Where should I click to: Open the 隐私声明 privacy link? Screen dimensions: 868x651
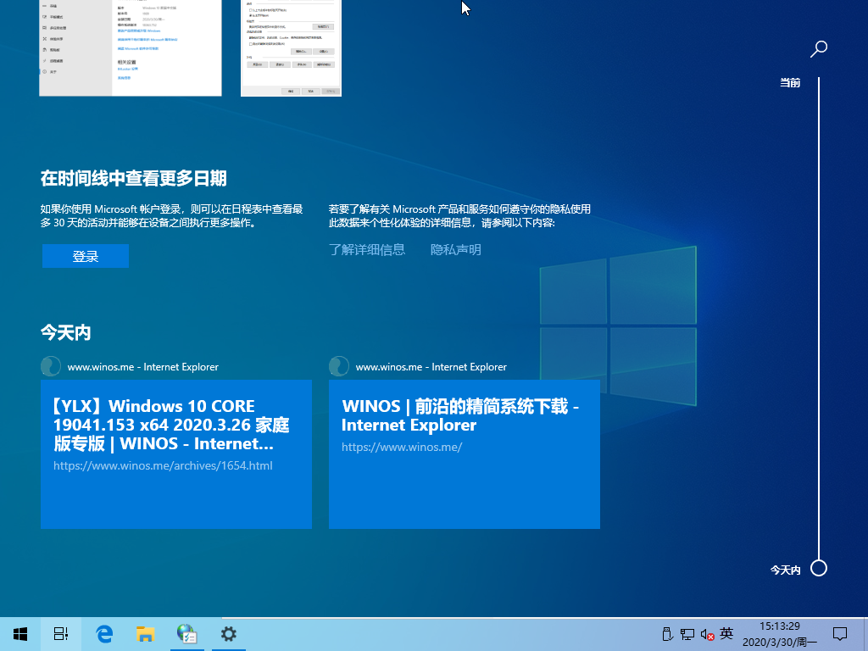click(455, 250)
